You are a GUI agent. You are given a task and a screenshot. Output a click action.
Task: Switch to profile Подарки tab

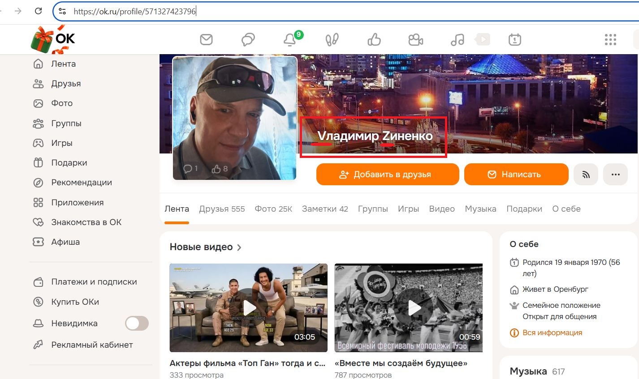pos(524,209)
